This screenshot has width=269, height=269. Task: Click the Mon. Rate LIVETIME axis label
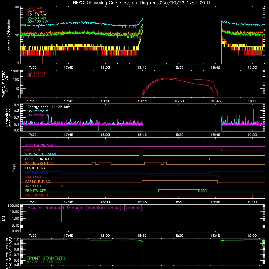[x=7, y=252]
